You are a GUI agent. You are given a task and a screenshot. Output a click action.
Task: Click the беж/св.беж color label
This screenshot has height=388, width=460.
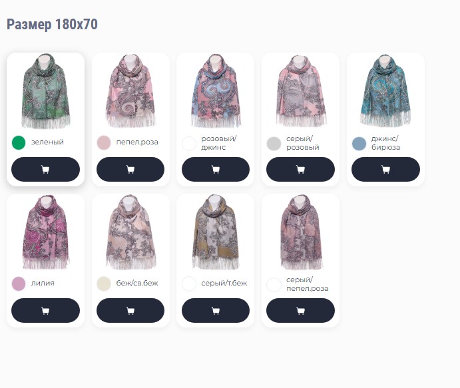tap(137, 283)
